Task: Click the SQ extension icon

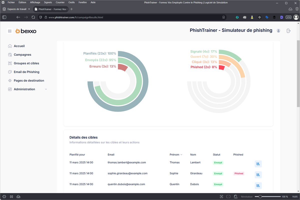Action: pyautogui.click(x=245, y=17)
